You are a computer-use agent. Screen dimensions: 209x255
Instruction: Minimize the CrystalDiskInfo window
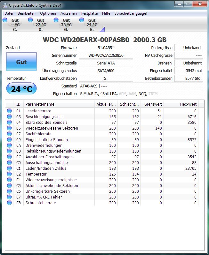pyautogui.click(x=179, y=4)
